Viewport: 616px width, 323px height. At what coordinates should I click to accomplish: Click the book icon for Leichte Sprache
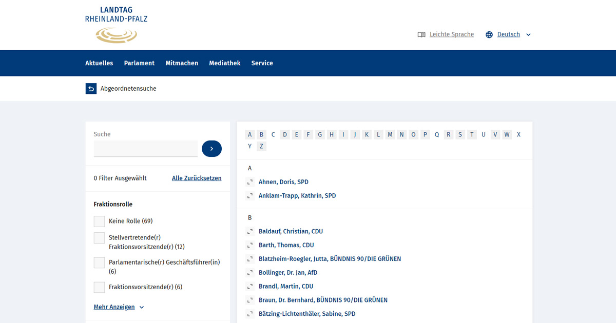(x=421, y=35)
